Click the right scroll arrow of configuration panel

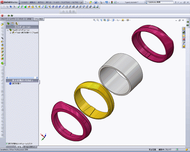coord(37,77)
